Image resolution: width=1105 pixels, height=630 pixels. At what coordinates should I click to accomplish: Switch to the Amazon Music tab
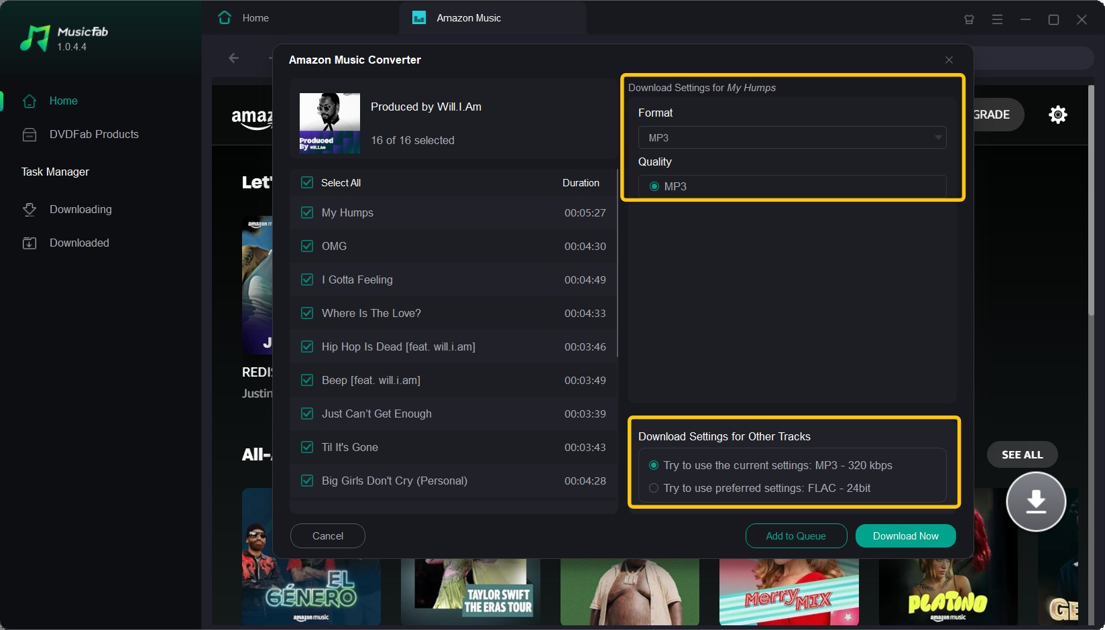tap(457, 18)
